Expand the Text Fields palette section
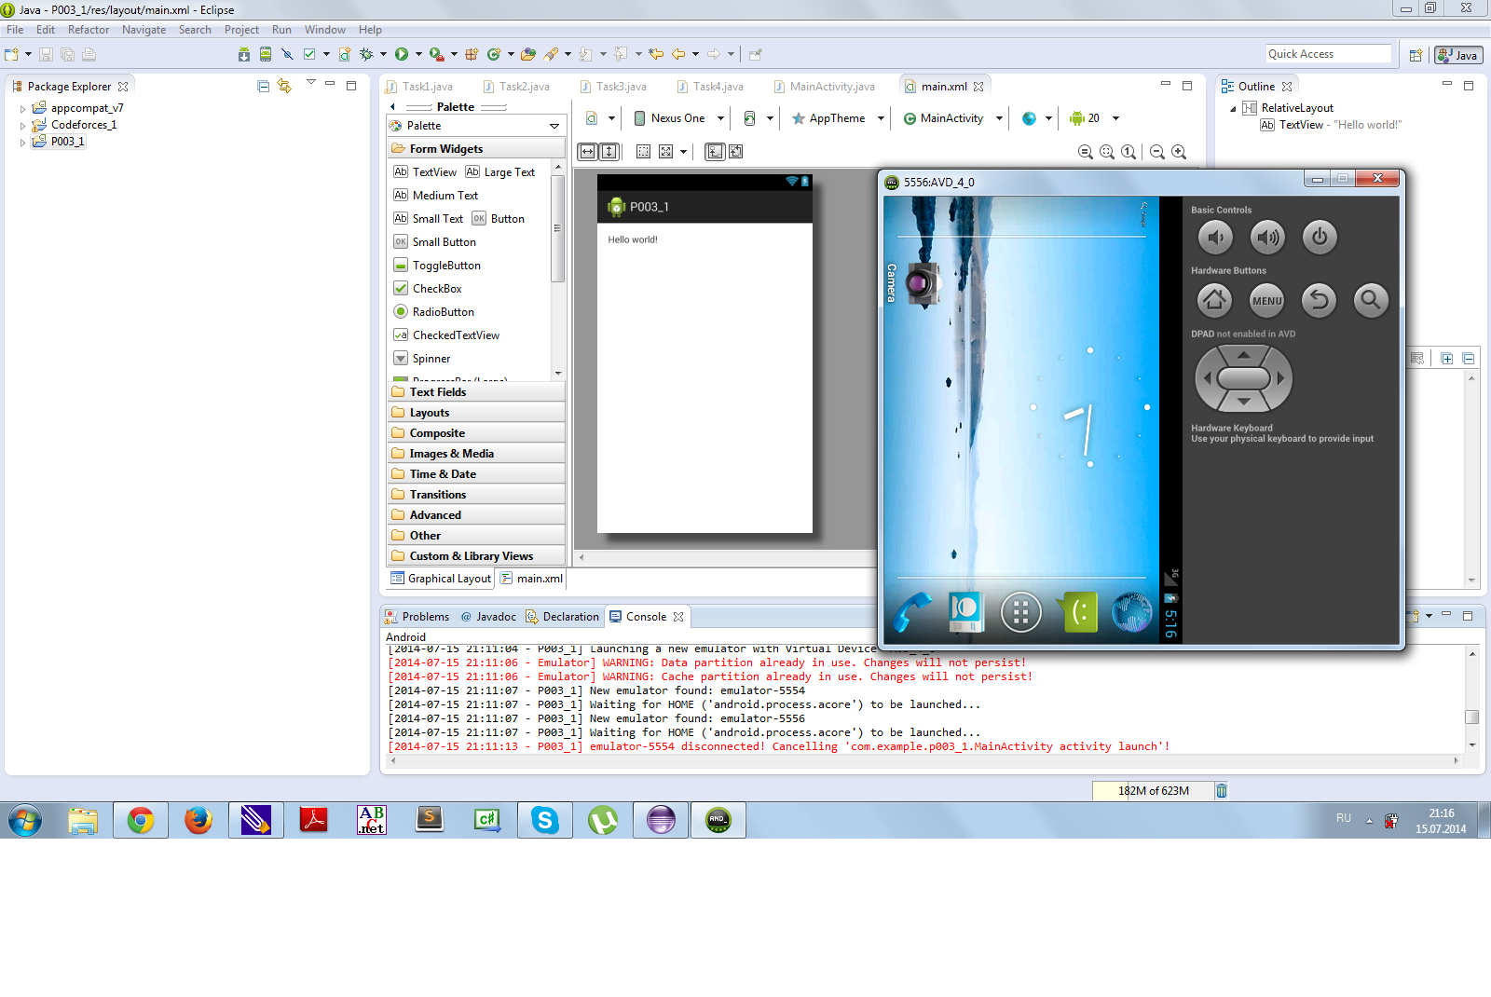This screenshot has width=1491, height=997. point(476,392)
